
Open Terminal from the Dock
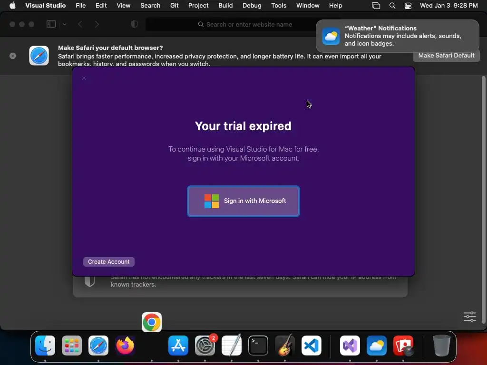[258, 346]
